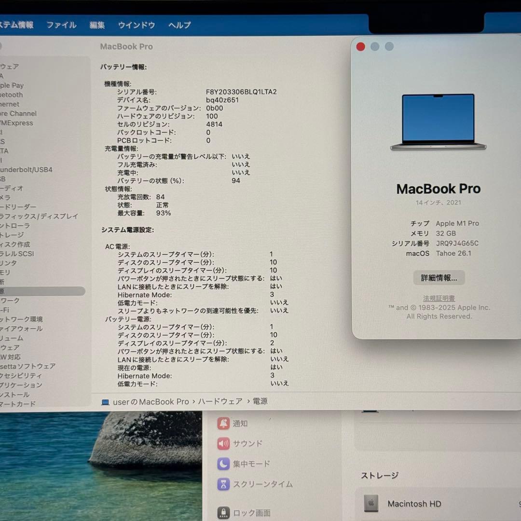Click userのMacBook Pro in path bar
The width and height of the screenshot is (521, 521).
pos(151,402)
